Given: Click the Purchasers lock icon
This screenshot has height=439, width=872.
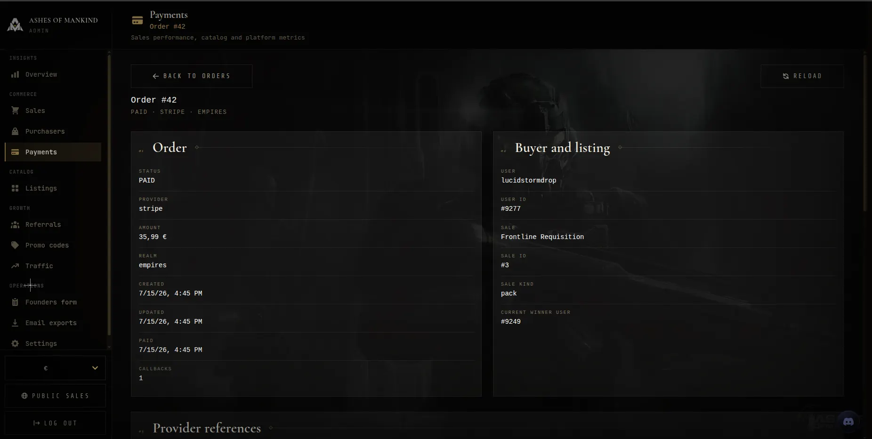Looking at the screenshot, I should point(15,131).
